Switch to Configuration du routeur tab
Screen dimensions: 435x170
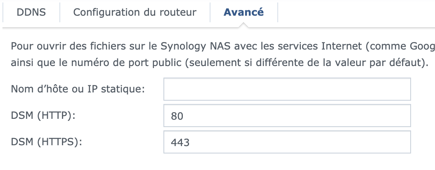(x=135, y=12)
